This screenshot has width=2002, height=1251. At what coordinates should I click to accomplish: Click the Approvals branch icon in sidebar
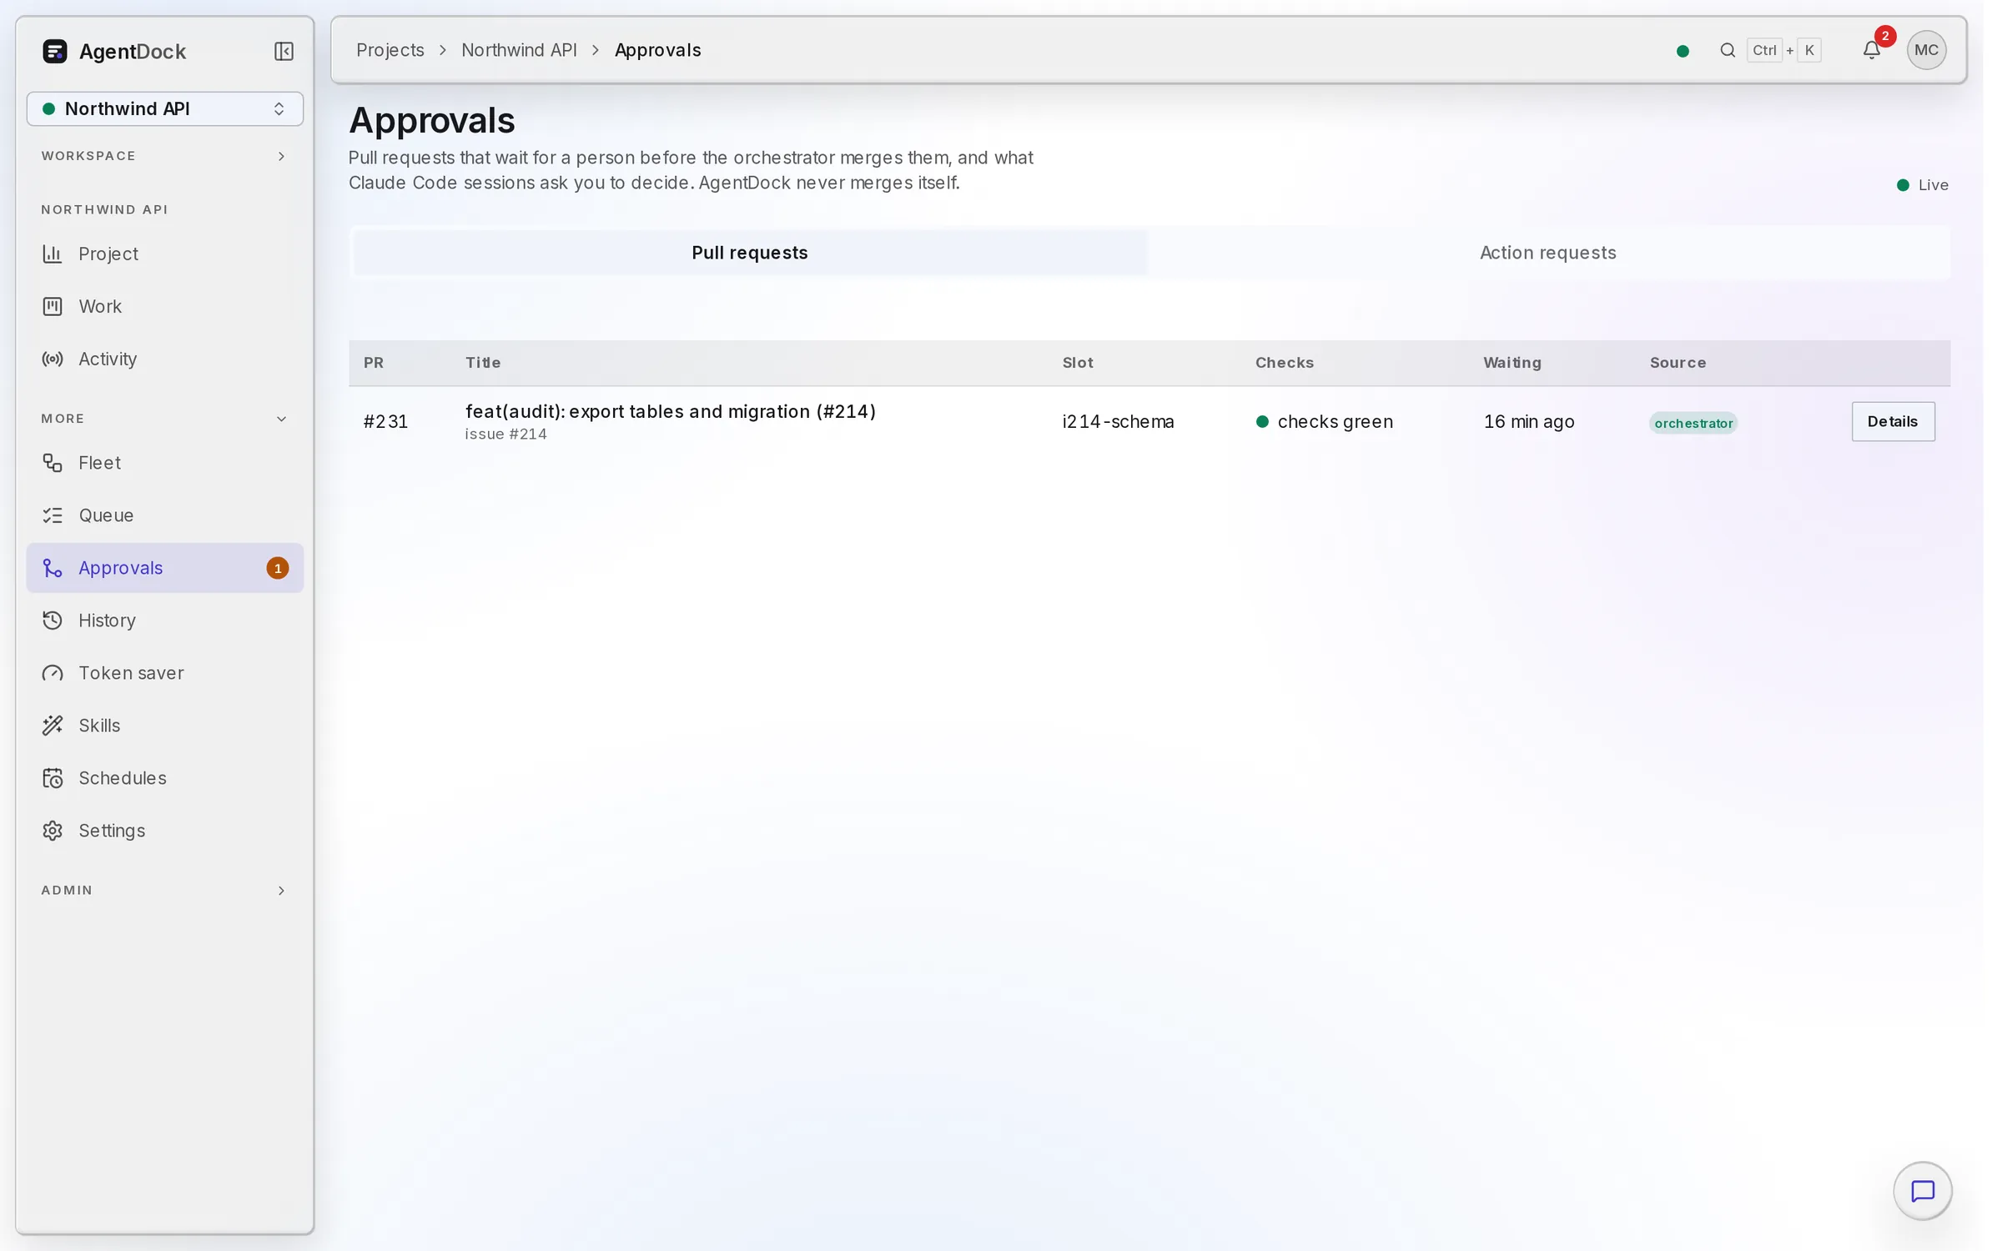click(x=53, y=568)
